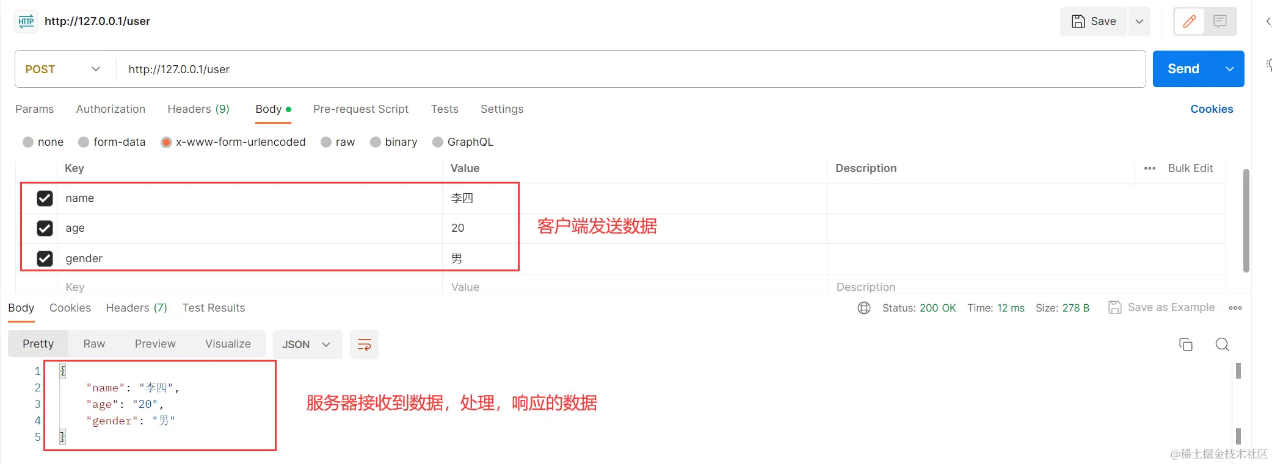Image resolution: width=1272 pixels, height=464 pixels.
Task: Select the form-data body type
Action: coord(84,142)
